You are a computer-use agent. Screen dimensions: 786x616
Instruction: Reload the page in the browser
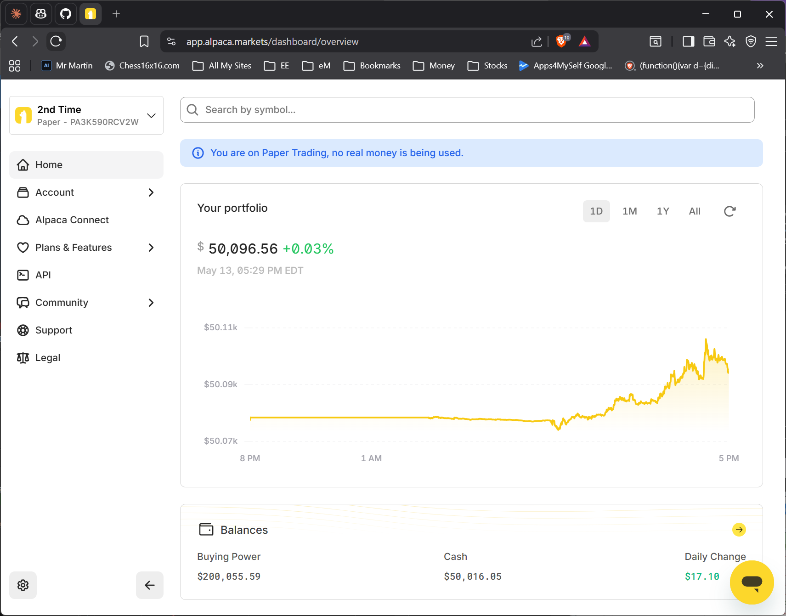(56, 42)
